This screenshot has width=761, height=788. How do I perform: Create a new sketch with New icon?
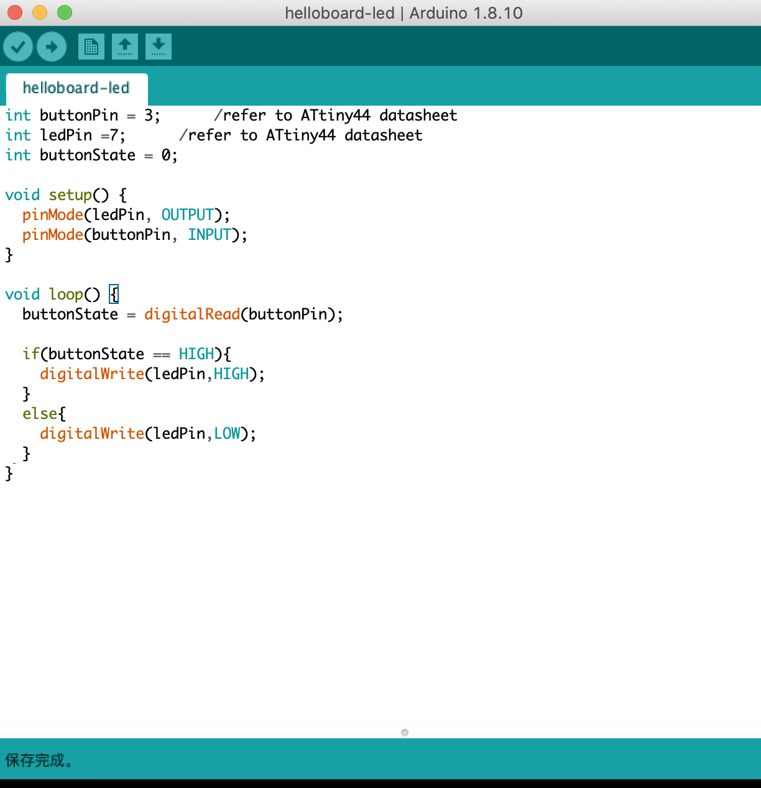91,47
